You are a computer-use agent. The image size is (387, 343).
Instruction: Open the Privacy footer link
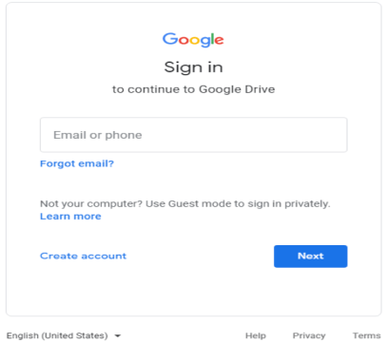tap(309, 335)
